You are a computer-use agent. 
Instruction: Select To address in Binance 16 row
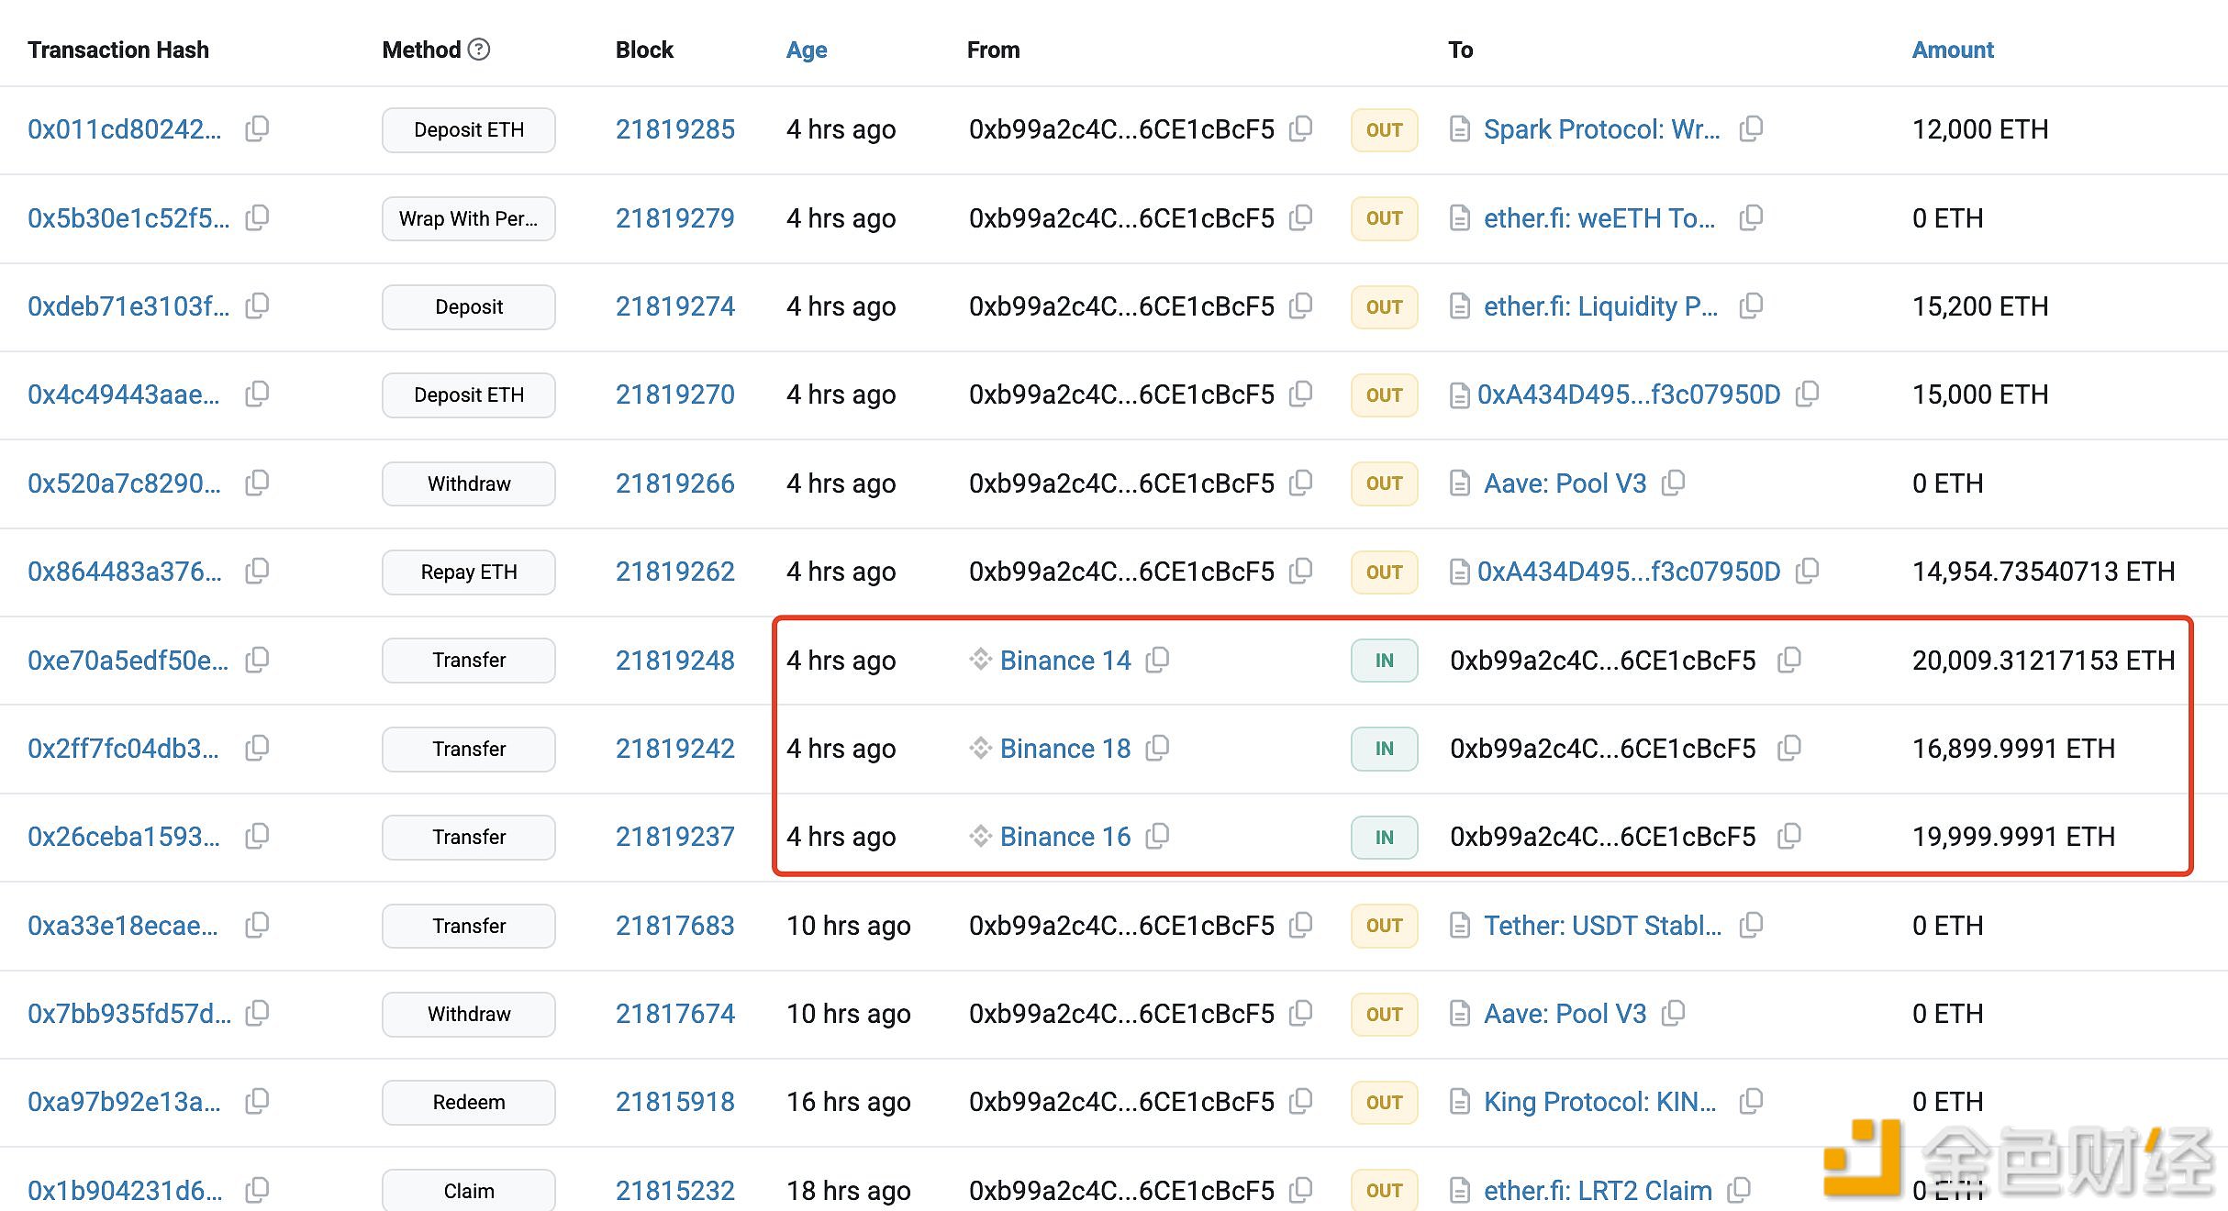[1603, 837]
